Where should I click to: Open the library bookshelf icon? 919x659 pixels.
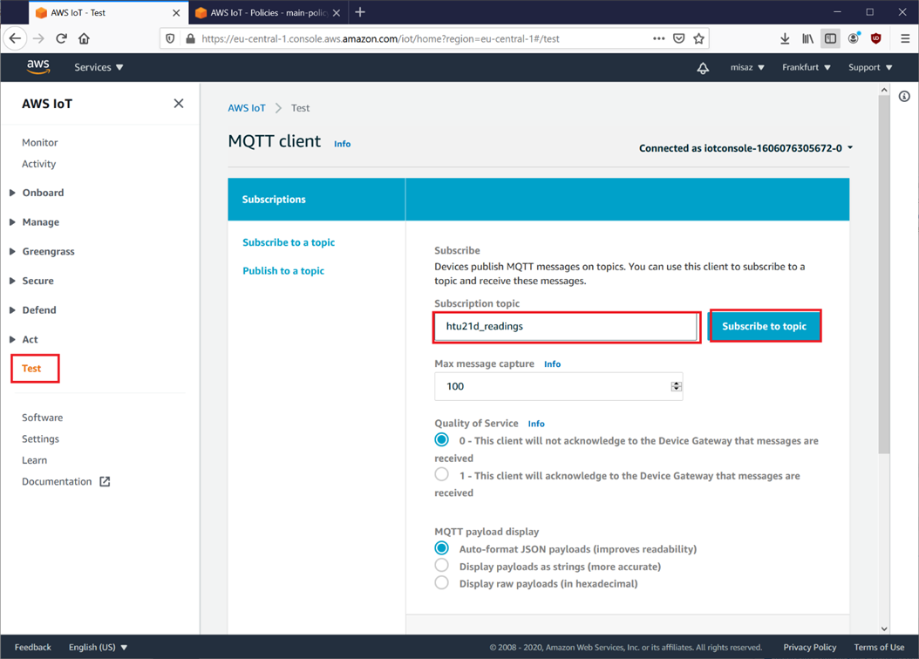(x=807, y=38)
